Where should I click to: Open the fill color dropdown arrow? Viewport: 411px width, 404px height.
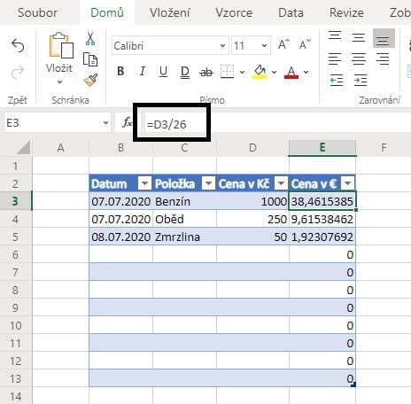(274, 72)
